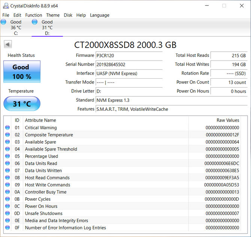Click the Serial Number field
This screenshot has width=251, height=237.
point(129,64)
